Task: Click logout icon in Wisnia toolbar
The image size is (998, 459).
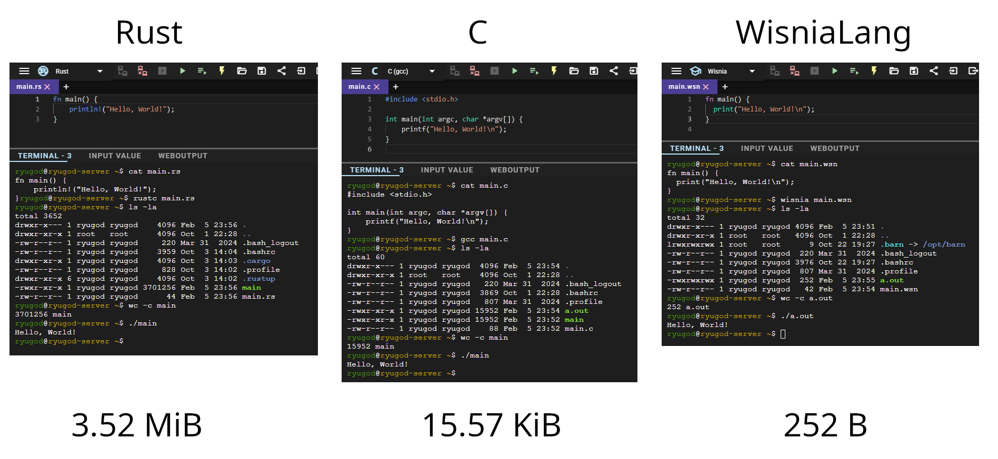Action: pos(973,71)
